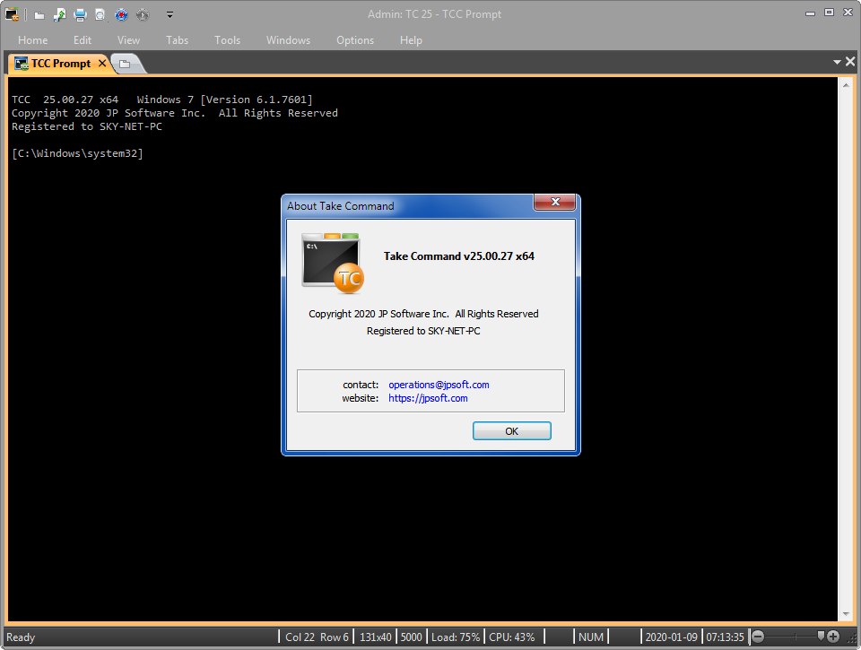This screenshot has width=861, height=650.
Task: Click the [C:\Windows\system32] prompt line
Action: click(x=77, y=153)
